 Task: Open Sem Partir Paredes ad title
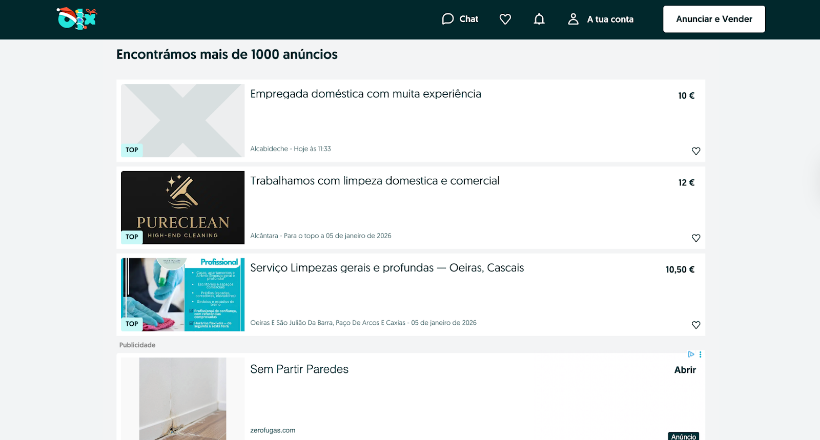coord(299,369)
